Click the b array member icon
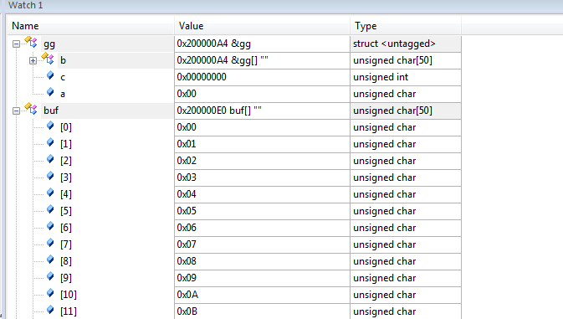Screen dimensions: 563x319 (x=48, y=59)
